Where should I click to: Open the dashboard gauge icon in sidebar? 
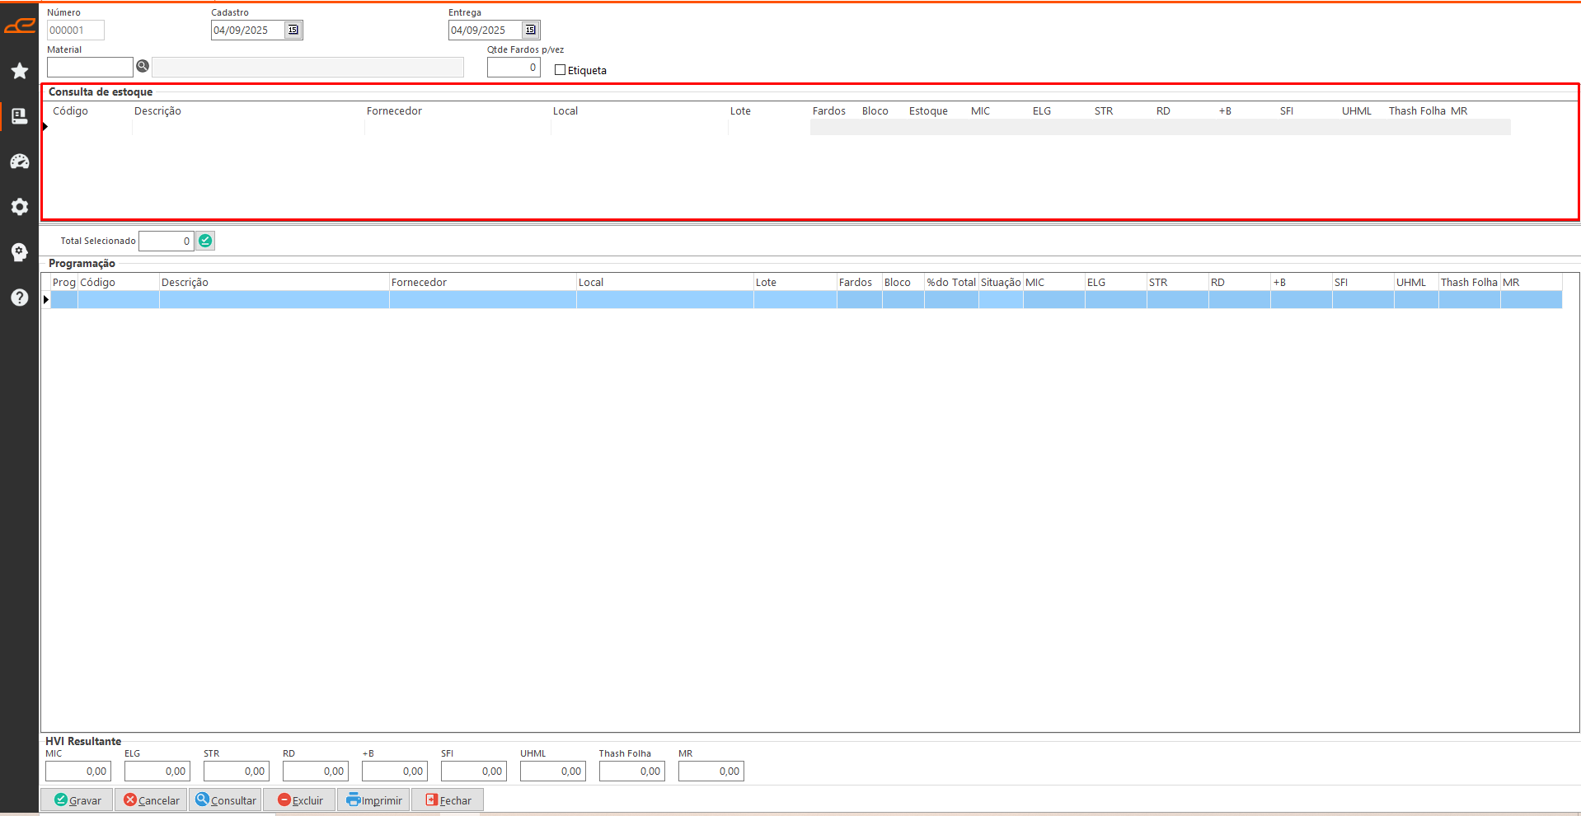[20, 162]
